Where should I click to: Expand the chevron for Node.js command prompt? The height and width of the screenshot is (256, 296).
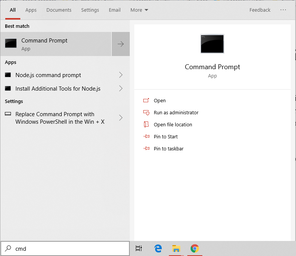tap(121, 75)
